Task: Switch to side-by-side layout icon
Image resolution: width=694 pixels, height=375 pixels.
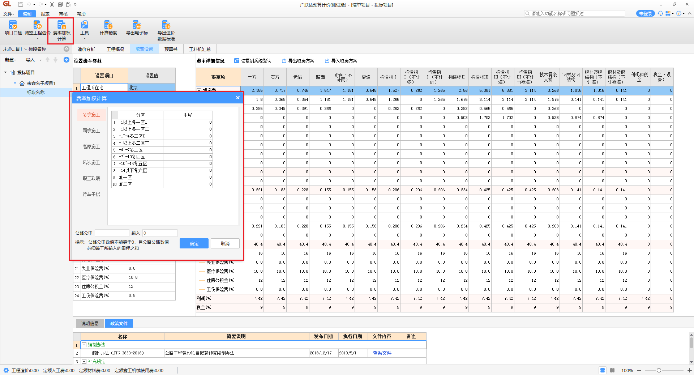Action: pos(612,370)
